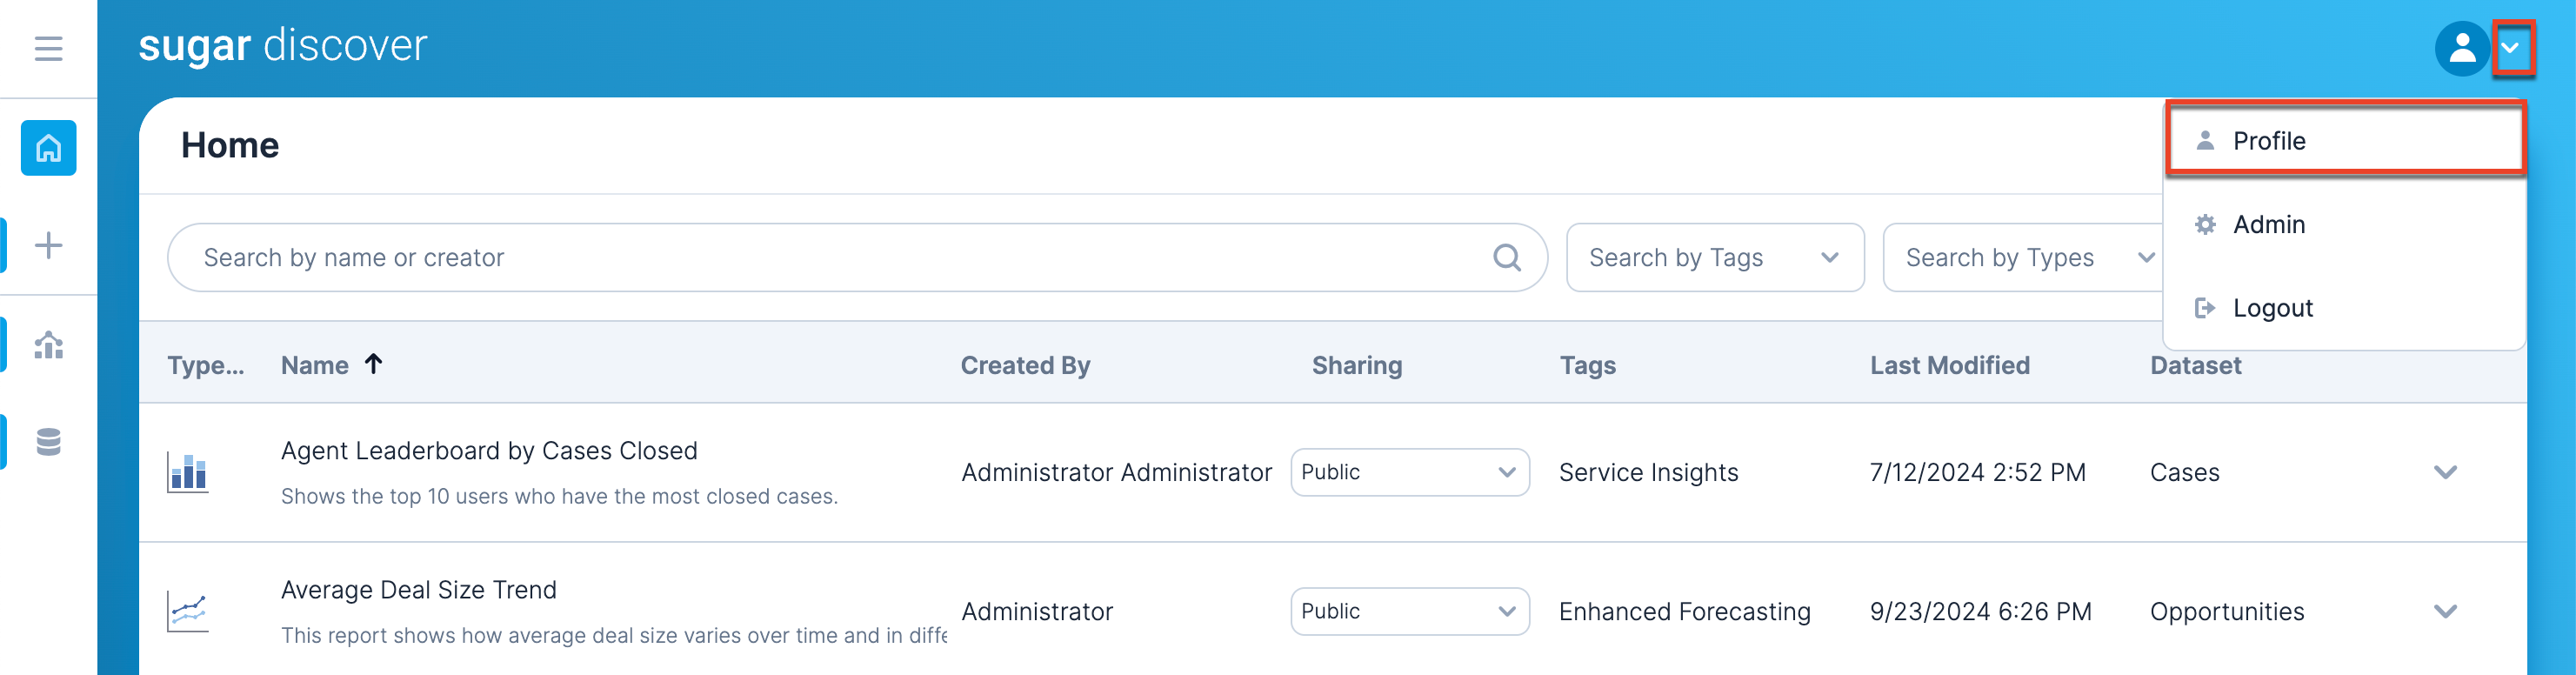Screen dimensions: 2576x675
Task: Change Sharing dropdown for Agent Leaderboard report
Action: [x=1409, y=472]
